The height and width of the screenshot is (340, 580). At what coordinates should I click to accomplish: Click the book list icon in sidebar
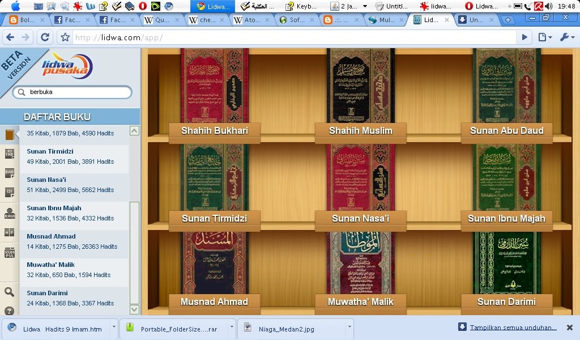pyautogui.click(x=10, y=134)
